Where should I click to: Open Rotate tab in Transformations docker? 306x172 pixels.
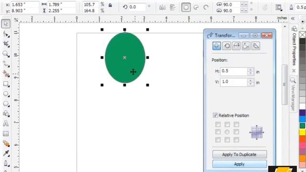point(227,46)
